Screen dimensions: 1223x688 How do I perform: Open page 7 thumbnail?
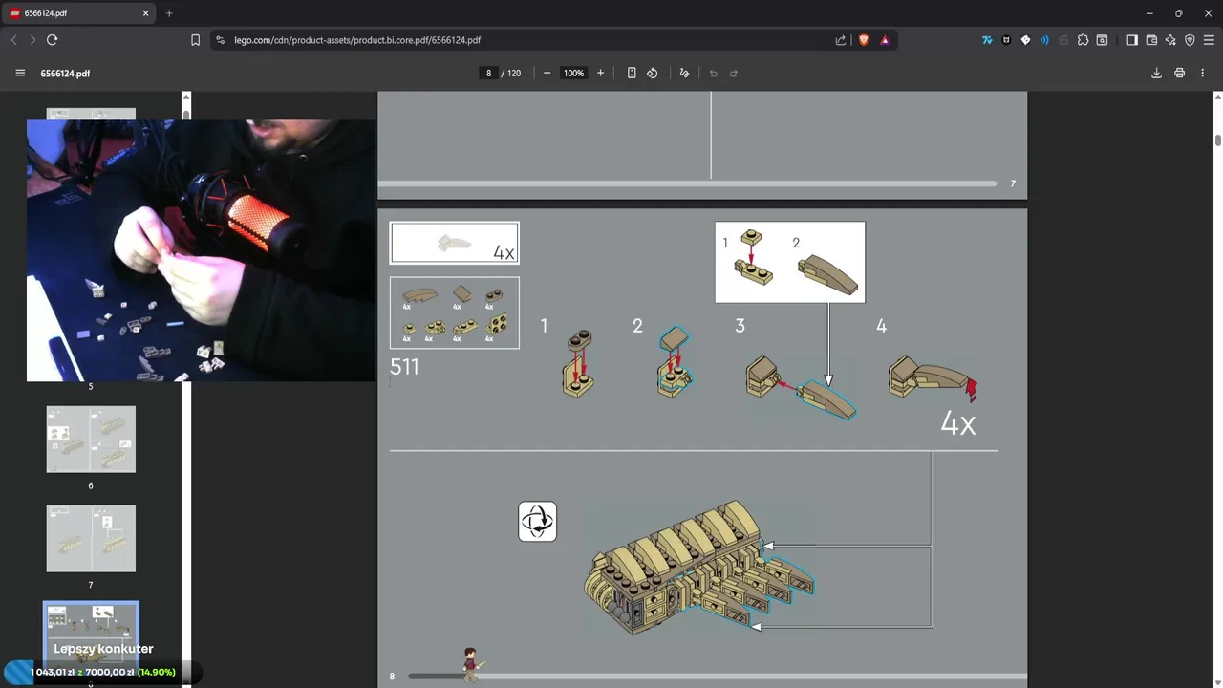pos(91,539)
